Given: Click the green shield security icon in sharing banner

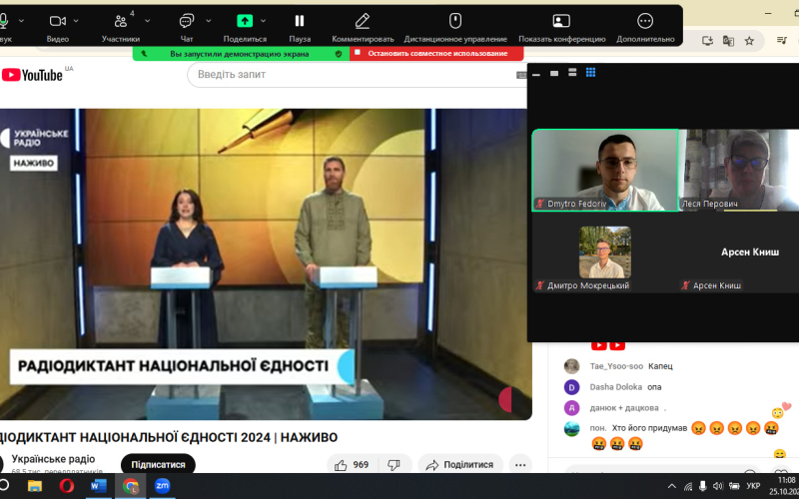Looking at the screenshot, I should pos(339,54).
